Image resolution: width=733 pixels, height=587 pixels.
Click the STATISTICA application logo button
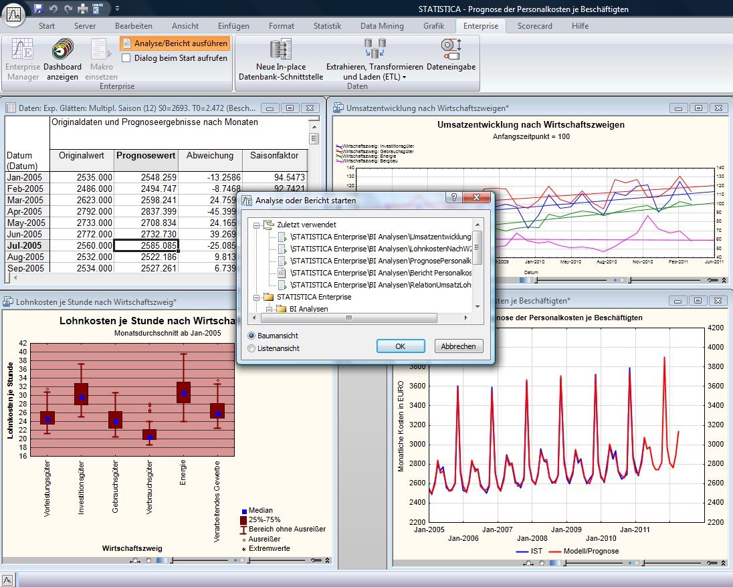(13, 15)
